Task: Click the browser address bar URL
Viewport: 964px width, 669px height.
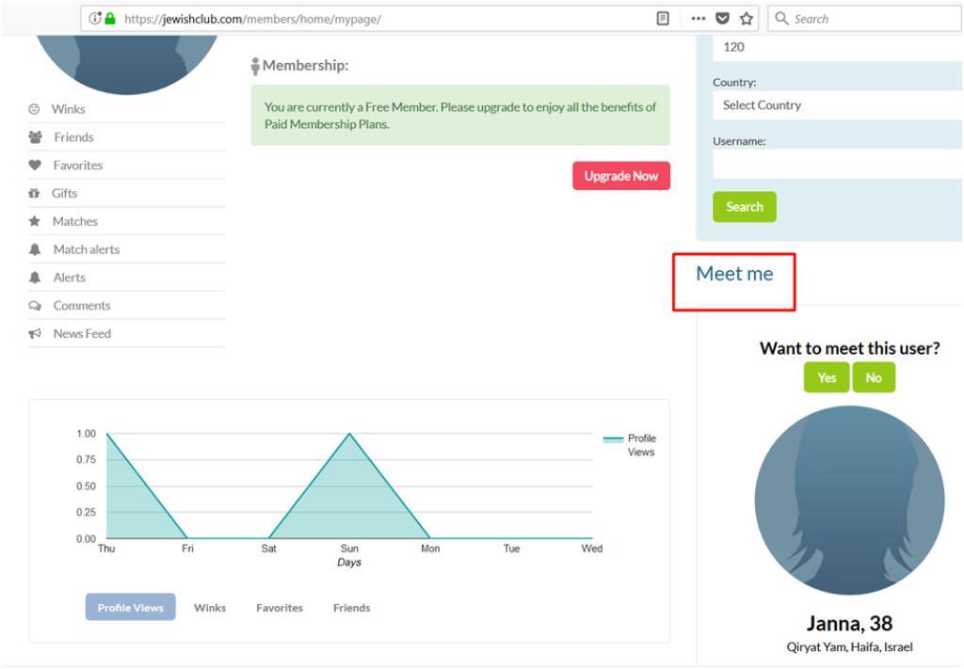Action: (252, 19)
